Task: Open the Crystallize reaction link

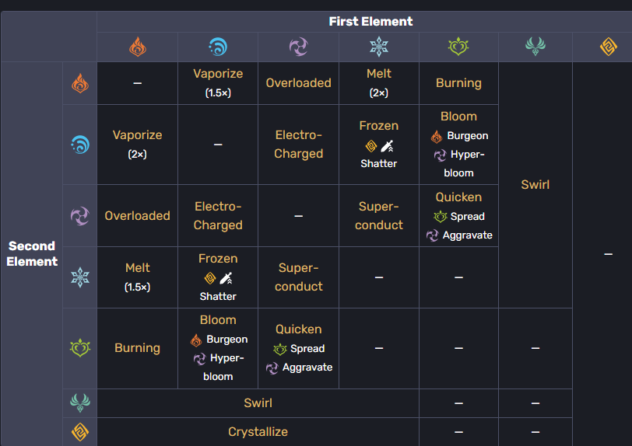Action: 258,431
